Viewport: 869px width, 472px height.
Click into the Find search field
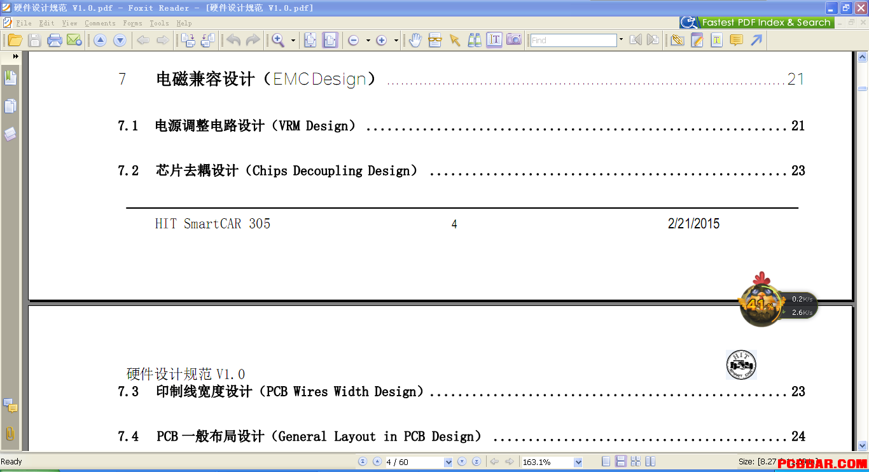tap(573, 40)
